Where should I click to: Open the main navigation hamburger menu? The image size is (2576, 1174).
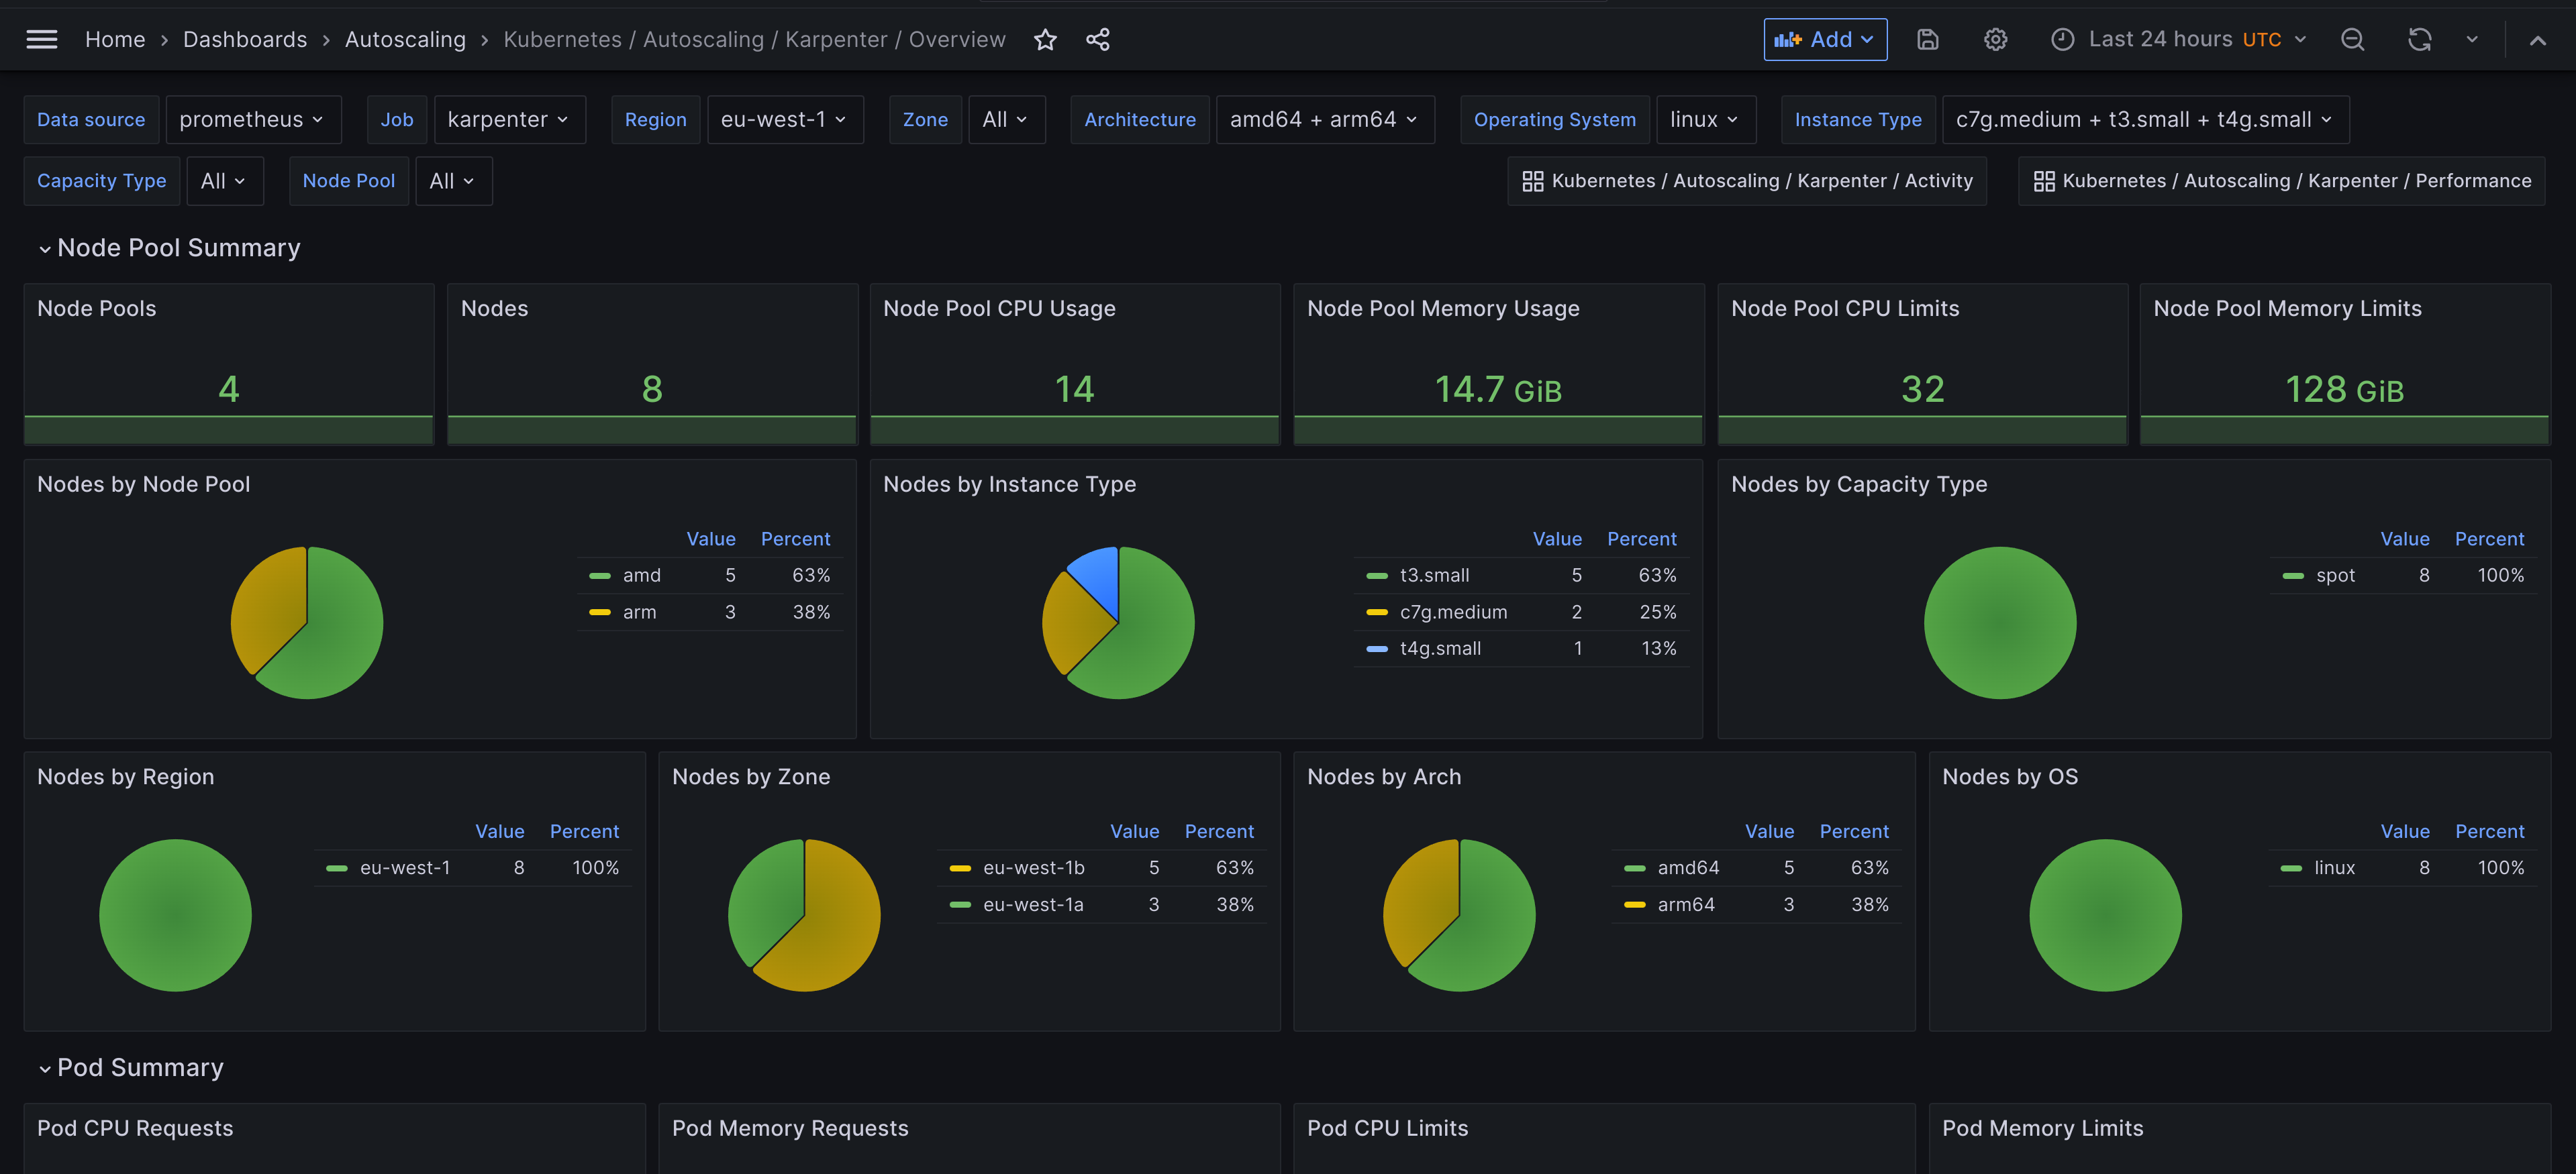[x=42, y=39]
